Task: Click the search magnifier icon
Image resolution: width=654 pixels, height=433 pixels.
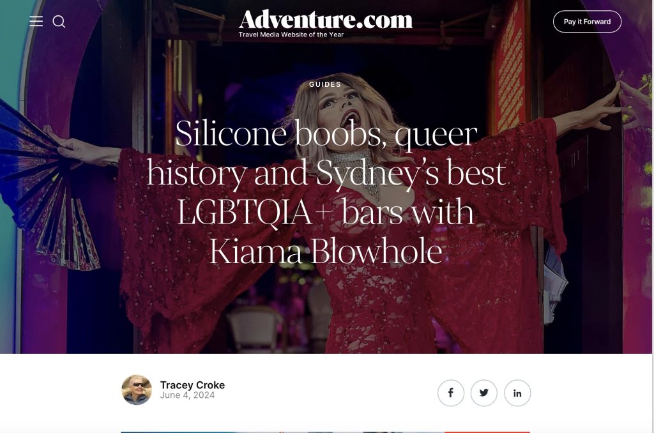Action: coord(59,22)
